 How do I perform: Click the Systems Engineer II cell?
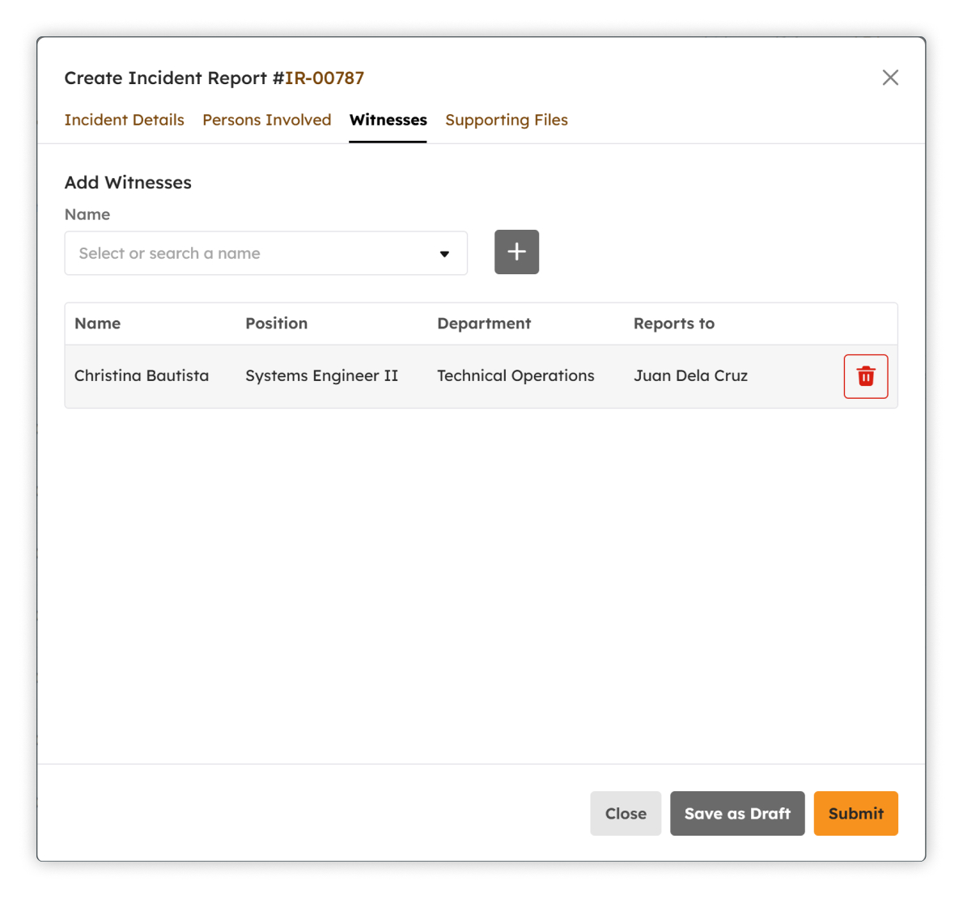pos(322,375)
